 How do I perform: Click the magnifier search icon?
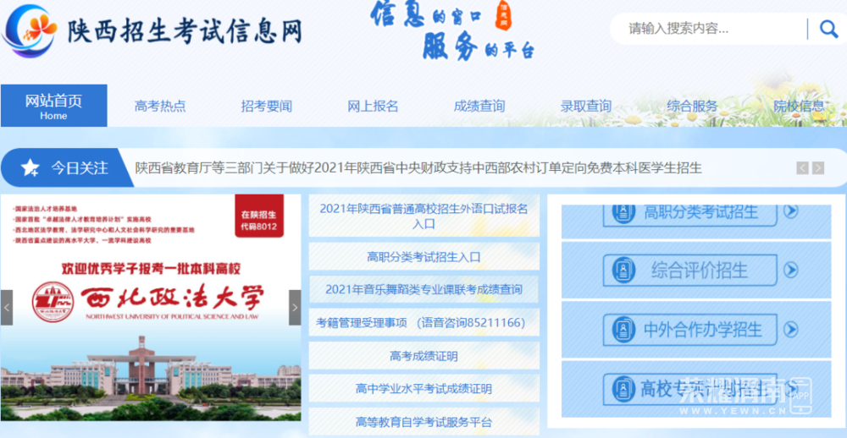pos(828,30)
